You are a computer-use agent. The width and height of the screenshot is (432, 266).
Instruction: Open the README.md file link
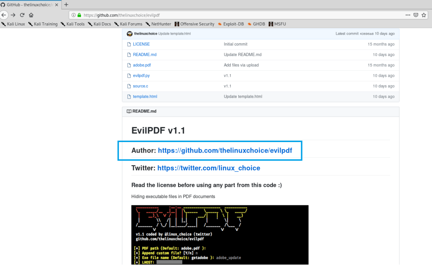[x=145, y=54]
